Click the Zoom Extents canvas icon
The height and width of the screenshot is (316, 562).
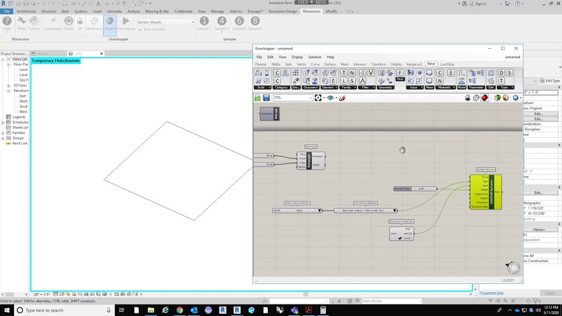[x=318, y=98]
